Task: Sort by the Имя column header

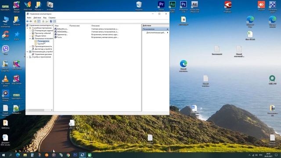Action: pos(61,26)
